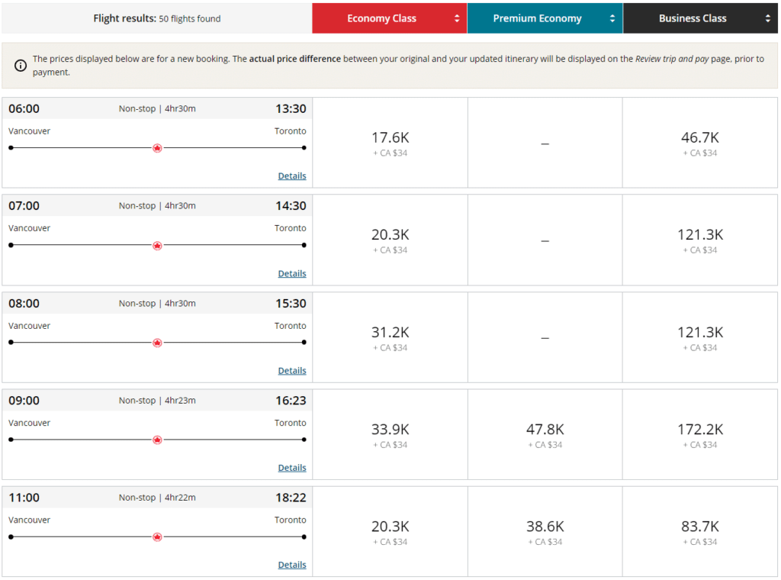This screenshot has height=580, width=781.
Task: Click the maple leaf icon on the 08:00 flight path
Action: click(x=157, y=342)
